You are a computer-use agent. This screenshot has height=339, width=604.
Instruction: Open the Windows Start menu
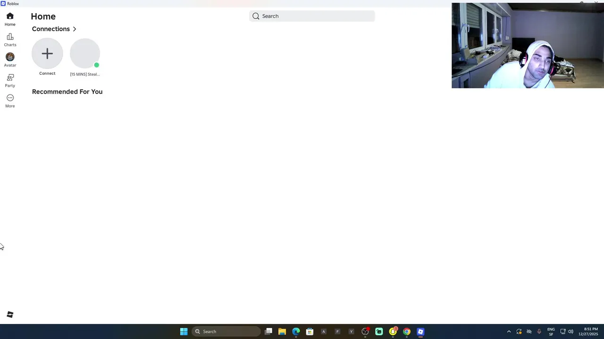(x=184, y=331)
